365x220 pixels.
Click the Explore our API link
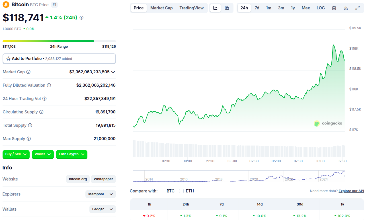[351, 191]
